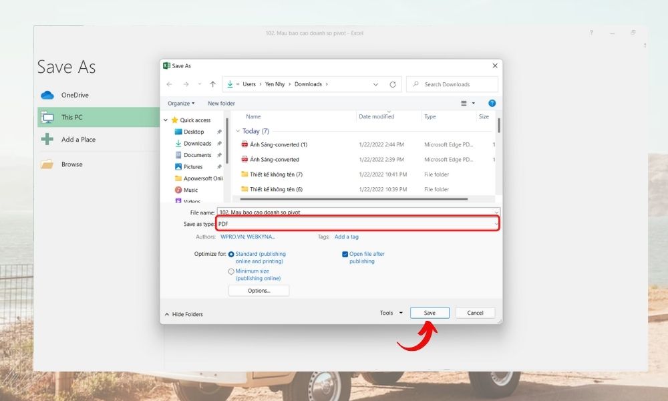
Task: Click the Music icon in navigation pane
Action: (178, 190)
